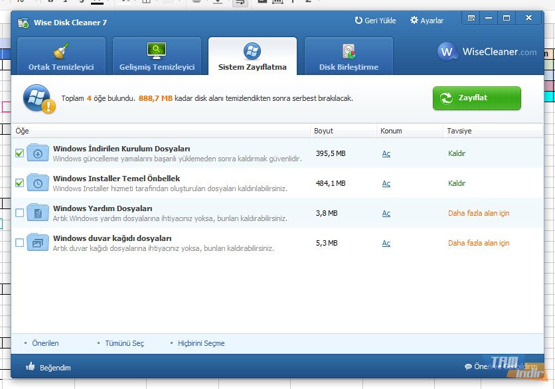Click the Tümünü Seç link
Image resolution: width=555 pixels, height=389 pixels.
point(124,344)
